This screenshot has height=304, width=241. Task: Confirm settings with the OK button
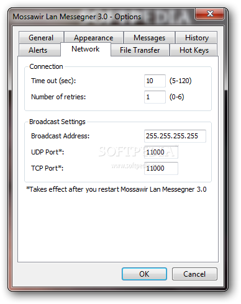(144, 274)
